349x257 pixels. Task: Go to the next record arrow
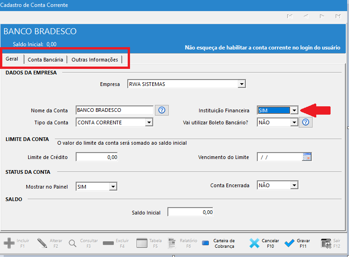click(x=322, y=16)
